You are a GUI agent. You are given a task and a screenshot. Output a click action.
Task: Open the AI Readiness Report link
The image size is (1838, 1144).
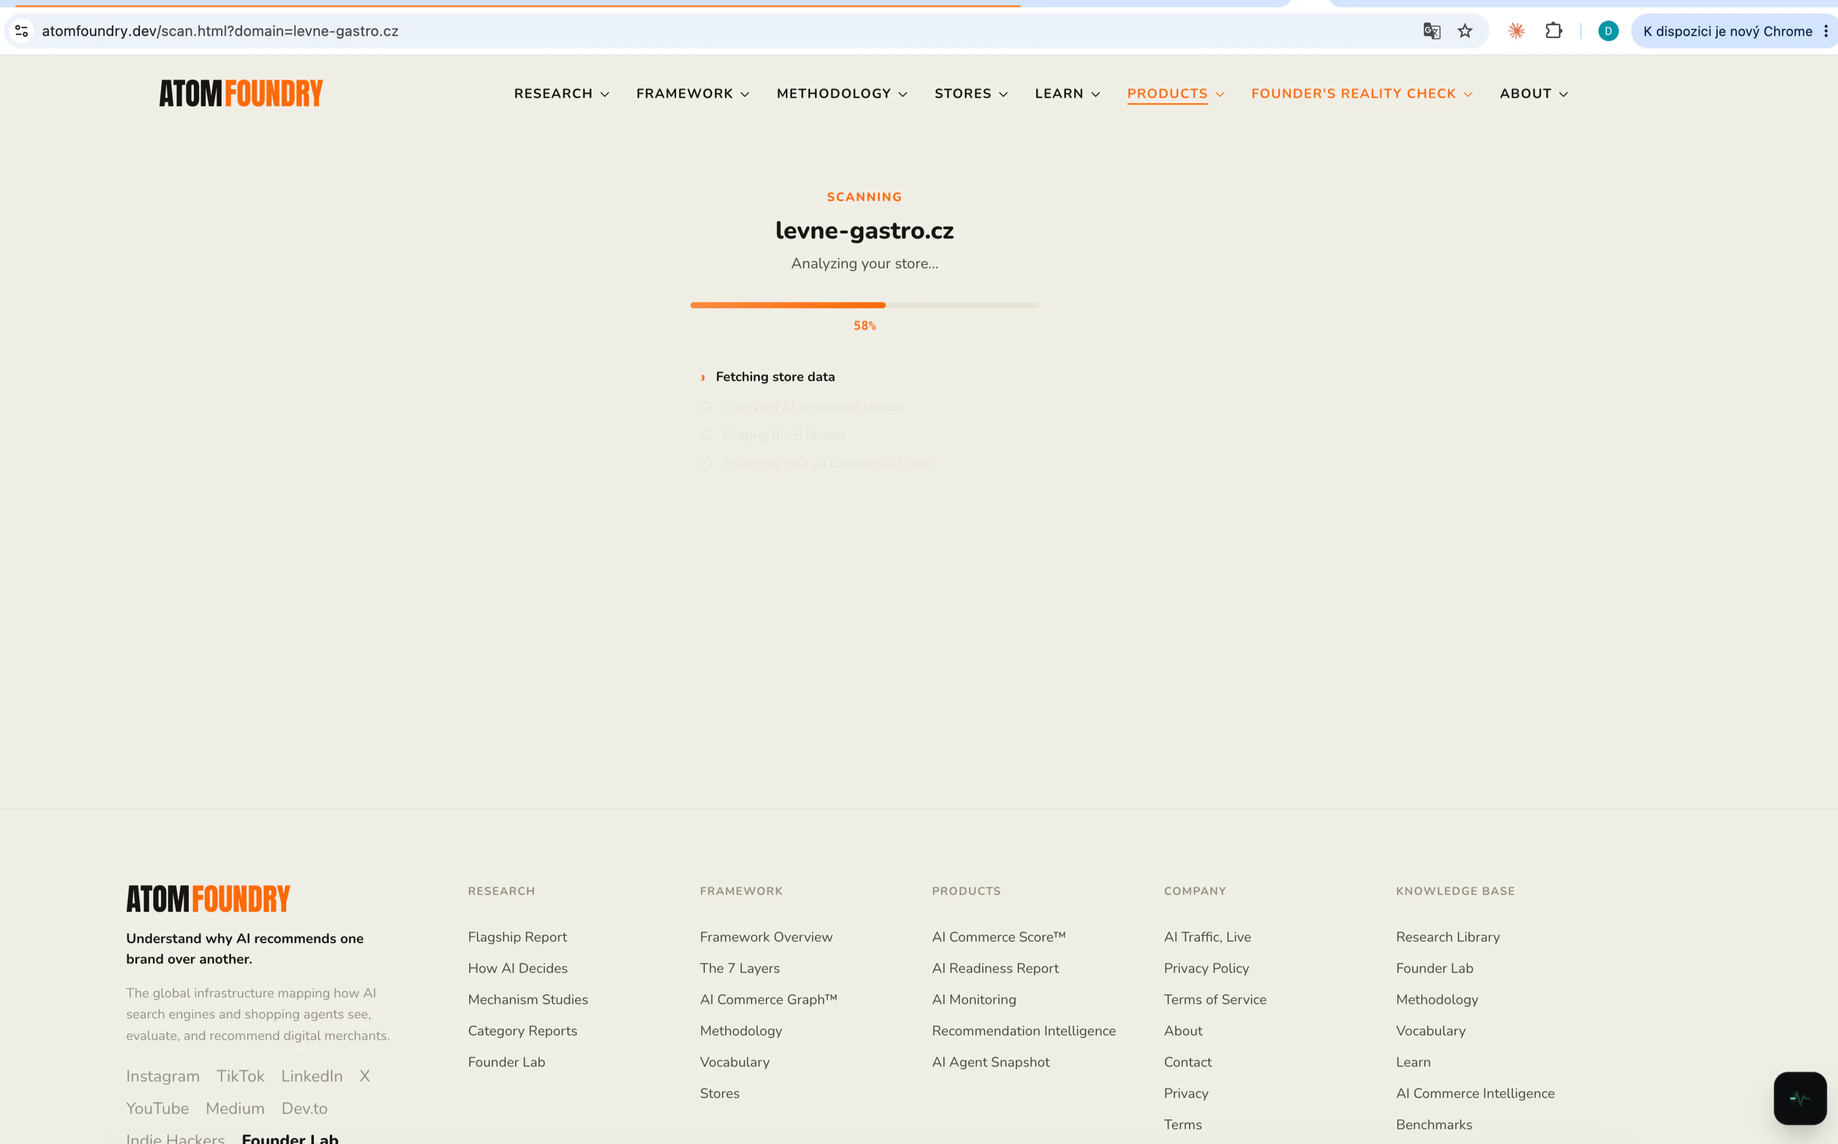[x=995, y=968]
